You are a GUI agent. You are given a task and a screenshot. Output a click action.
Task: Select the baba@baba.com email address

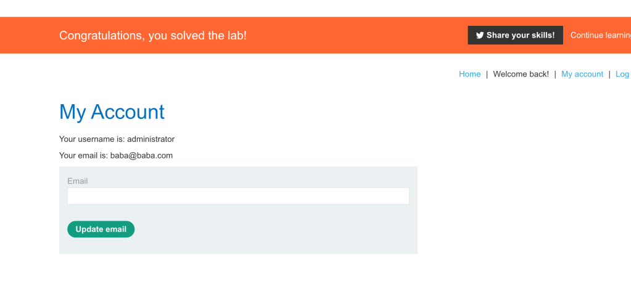pos(141,155)
